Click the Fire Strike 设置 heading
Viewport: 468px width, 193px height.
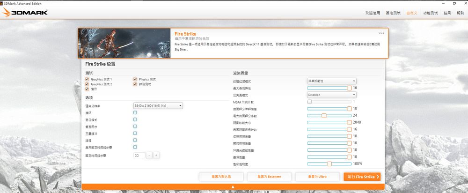coord(100,64)
